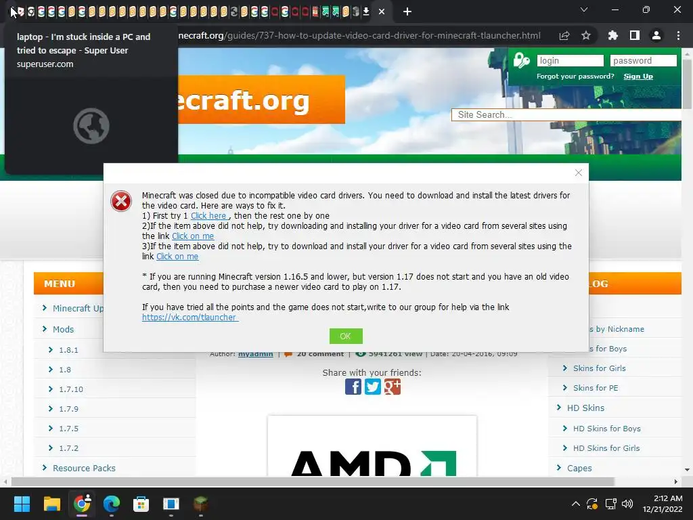Open the Chrome profile avatar icon

(x=656, y=35)
